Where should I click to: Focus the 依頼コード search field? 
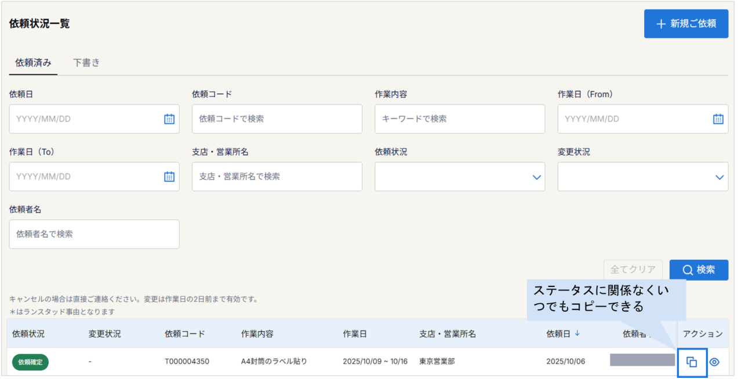(277, 119)
